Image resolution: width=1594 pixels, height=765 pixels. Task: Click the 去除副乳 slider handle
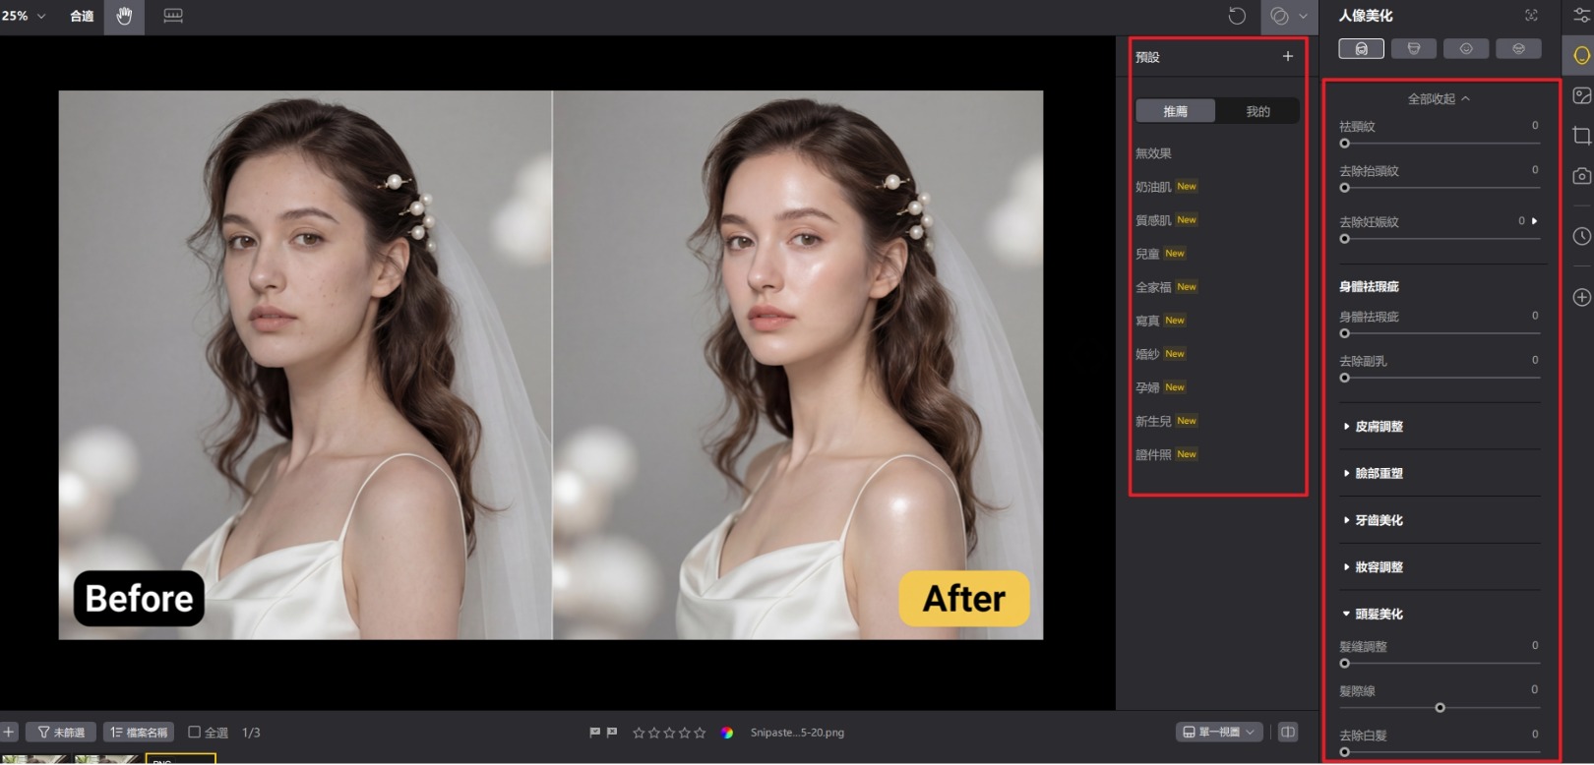tap(1344, 378)
